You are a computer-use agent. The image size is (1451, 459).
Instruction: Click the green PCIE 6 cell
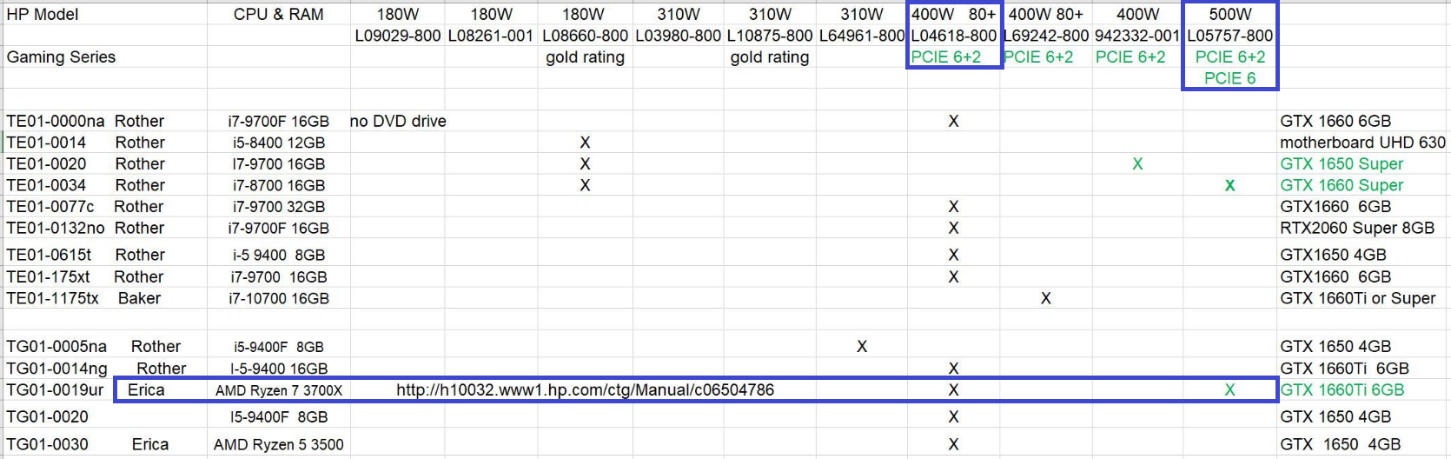[1229, 78]
